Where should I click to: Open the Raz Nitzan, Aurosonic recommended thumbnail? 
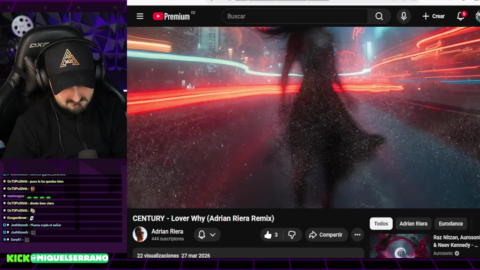400,246
